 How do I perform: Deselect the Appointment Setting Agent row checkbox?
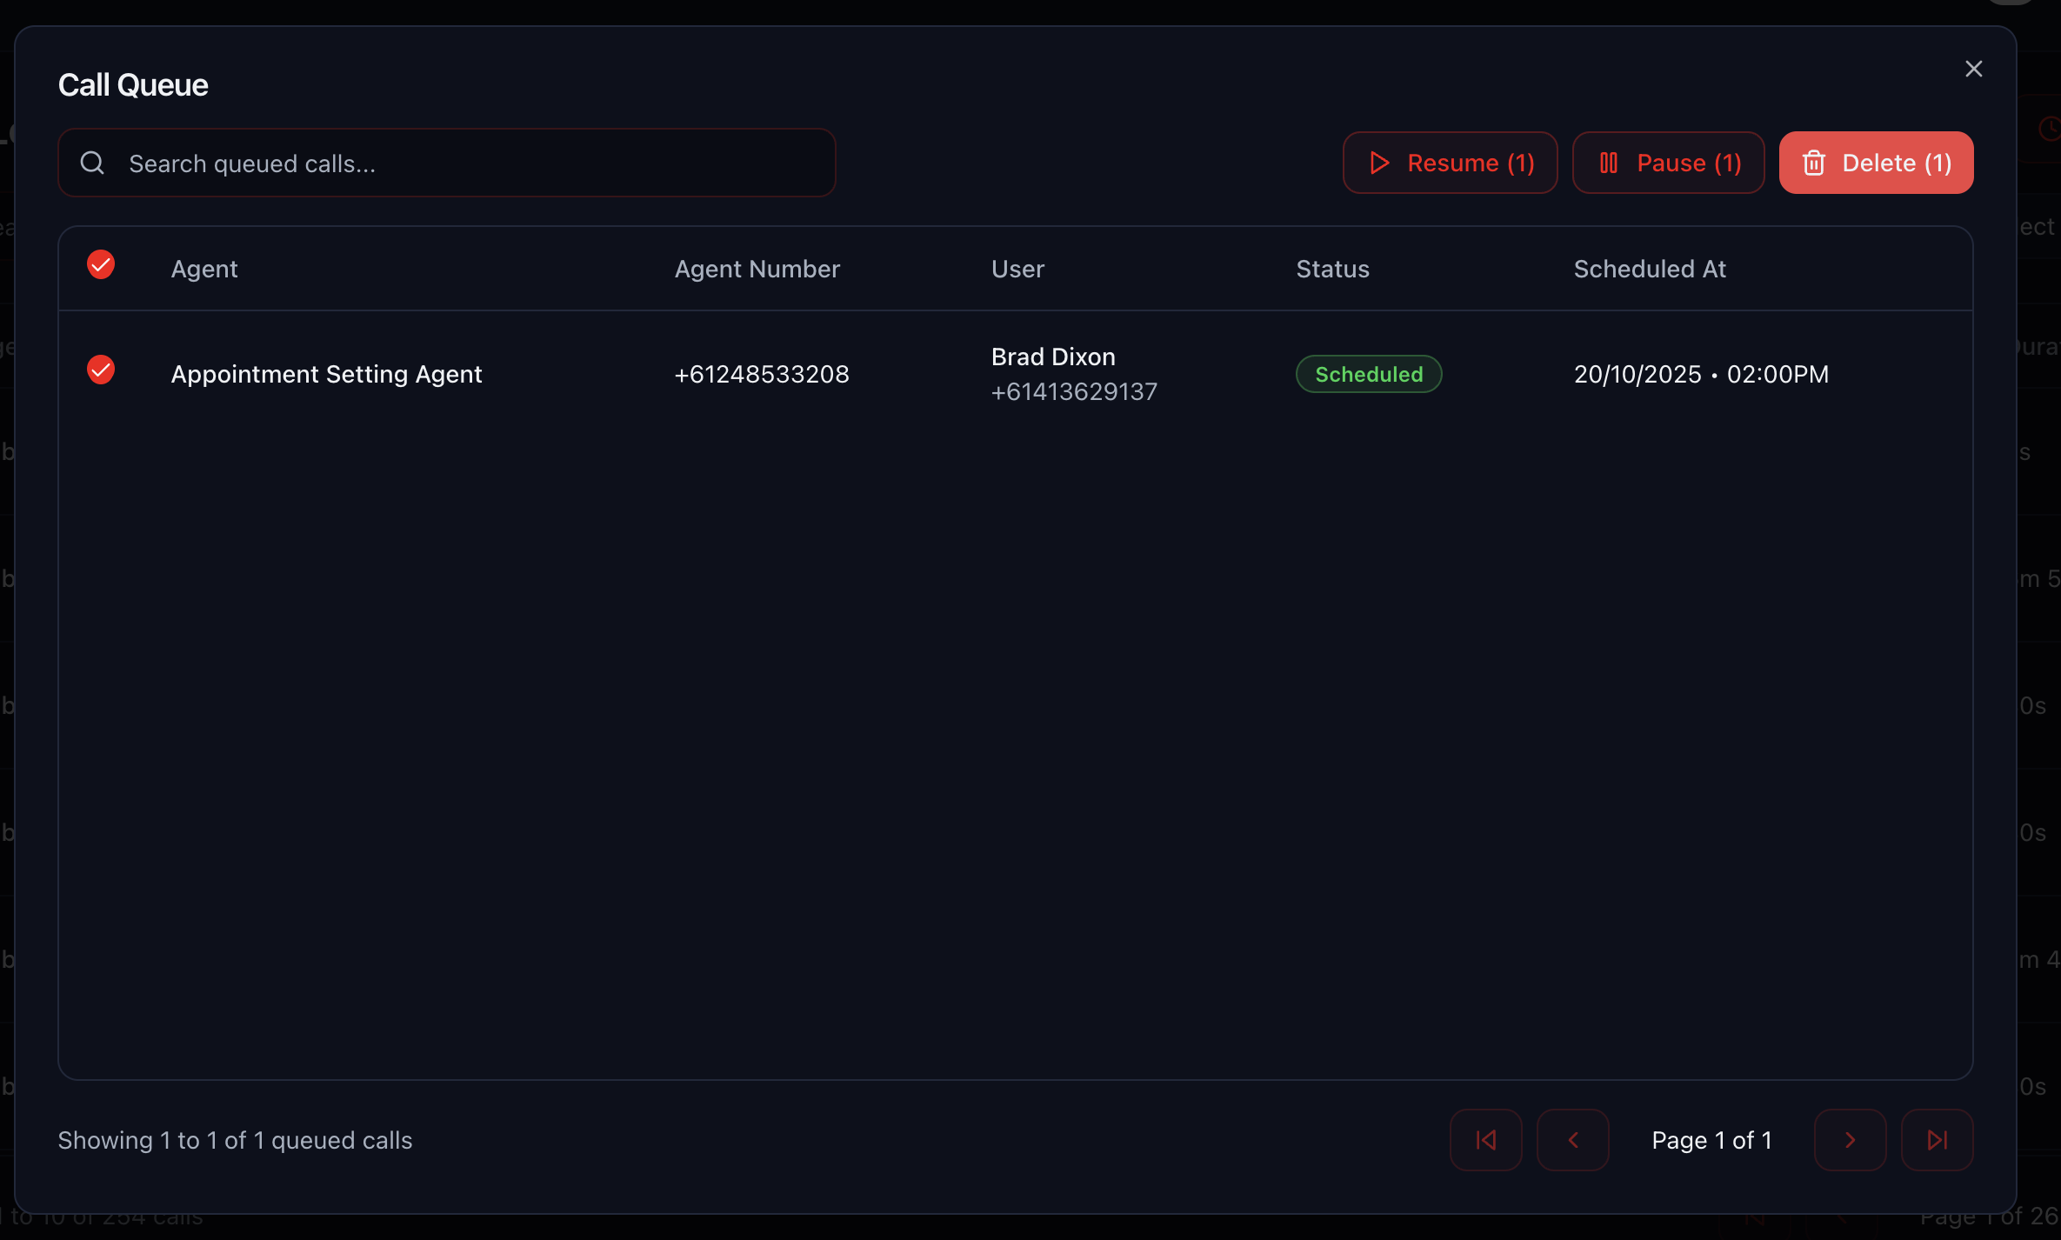(101, 370)
